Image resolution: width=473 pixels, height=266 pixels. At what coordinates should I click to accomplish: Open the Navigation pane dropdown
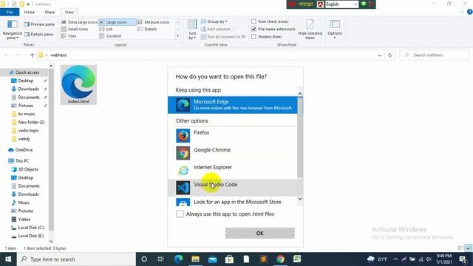pos(12,30)
